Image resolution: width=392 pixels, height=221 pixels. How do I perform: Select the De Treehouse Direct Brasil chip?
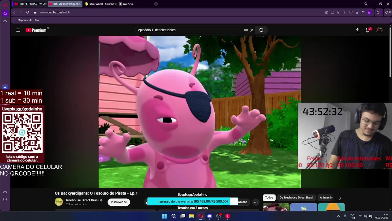tap(296, 198)
